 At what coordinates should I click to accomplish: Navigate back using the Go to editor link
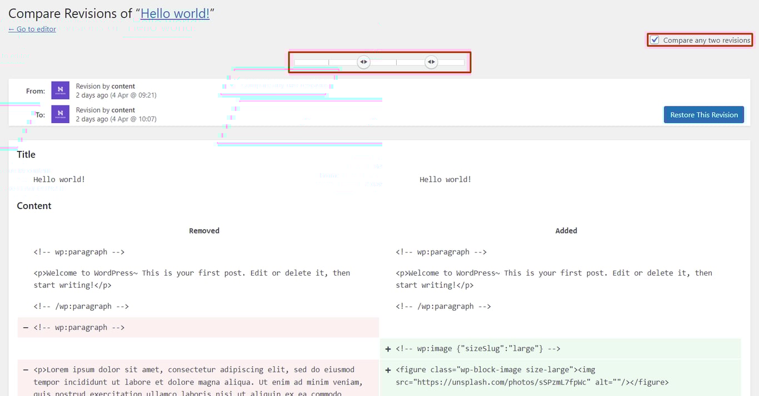(32, 29)
